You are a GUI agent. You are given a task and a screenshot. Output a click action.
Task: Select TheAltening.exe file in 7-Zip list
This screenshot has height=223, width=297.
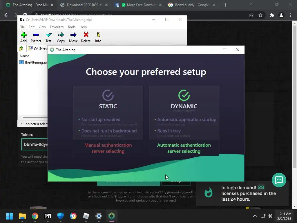(x=33, y=62)
